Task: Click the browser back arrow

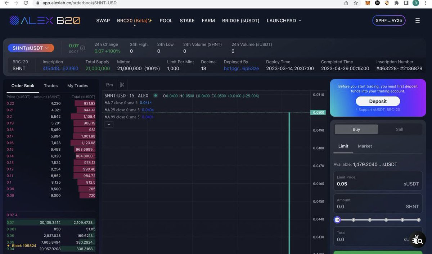Action: 6,3
